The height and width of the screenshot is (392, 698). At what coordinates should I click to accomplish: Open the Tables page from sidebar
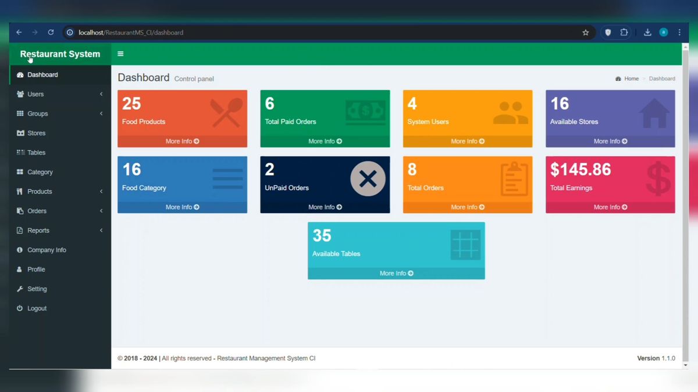[36, 153]
